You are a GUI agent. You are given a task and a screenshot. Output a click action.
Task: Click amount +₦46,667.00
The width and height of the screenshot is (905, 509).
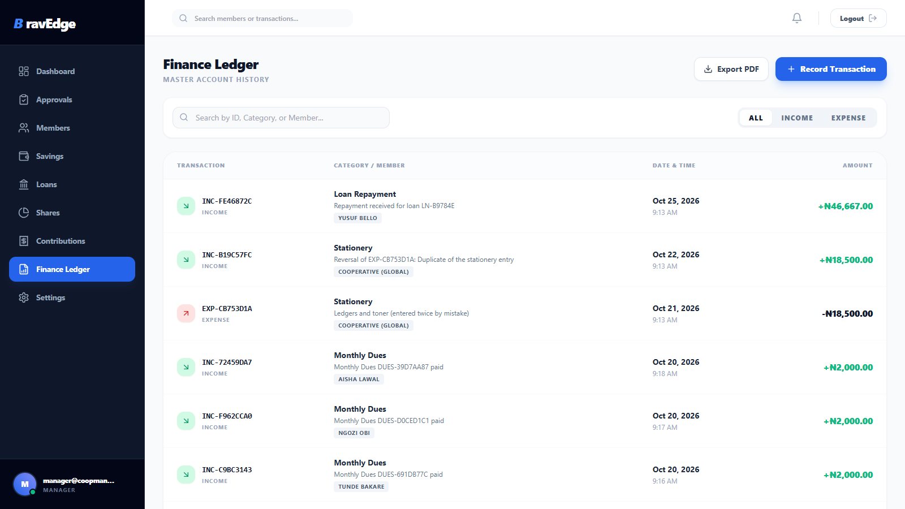tap(845, 206)
